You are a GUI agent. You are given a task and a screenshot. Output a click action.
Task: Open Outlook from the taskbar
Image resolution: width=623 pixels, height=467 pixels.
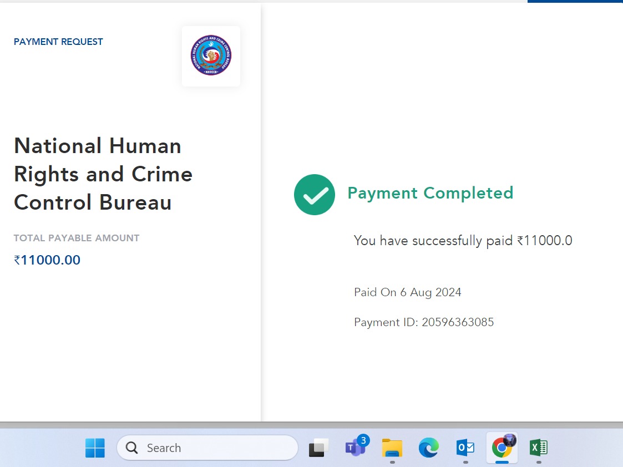[465, 448]
